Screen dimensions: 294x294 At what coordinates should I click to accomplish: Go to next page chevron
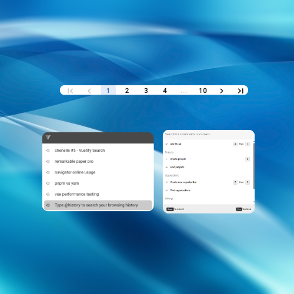tap(222, 91)
